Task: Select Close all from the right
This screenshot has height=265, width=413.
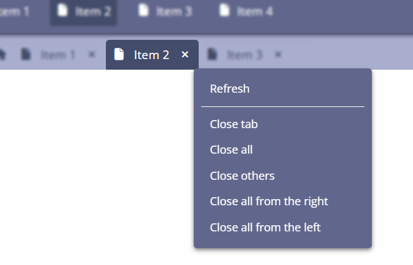Action: point(268,202)
